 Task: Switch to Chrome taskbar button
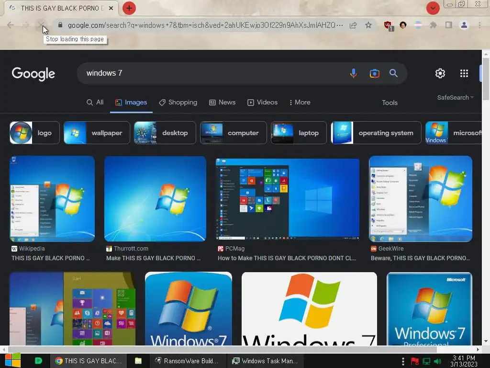click(88, 361)
